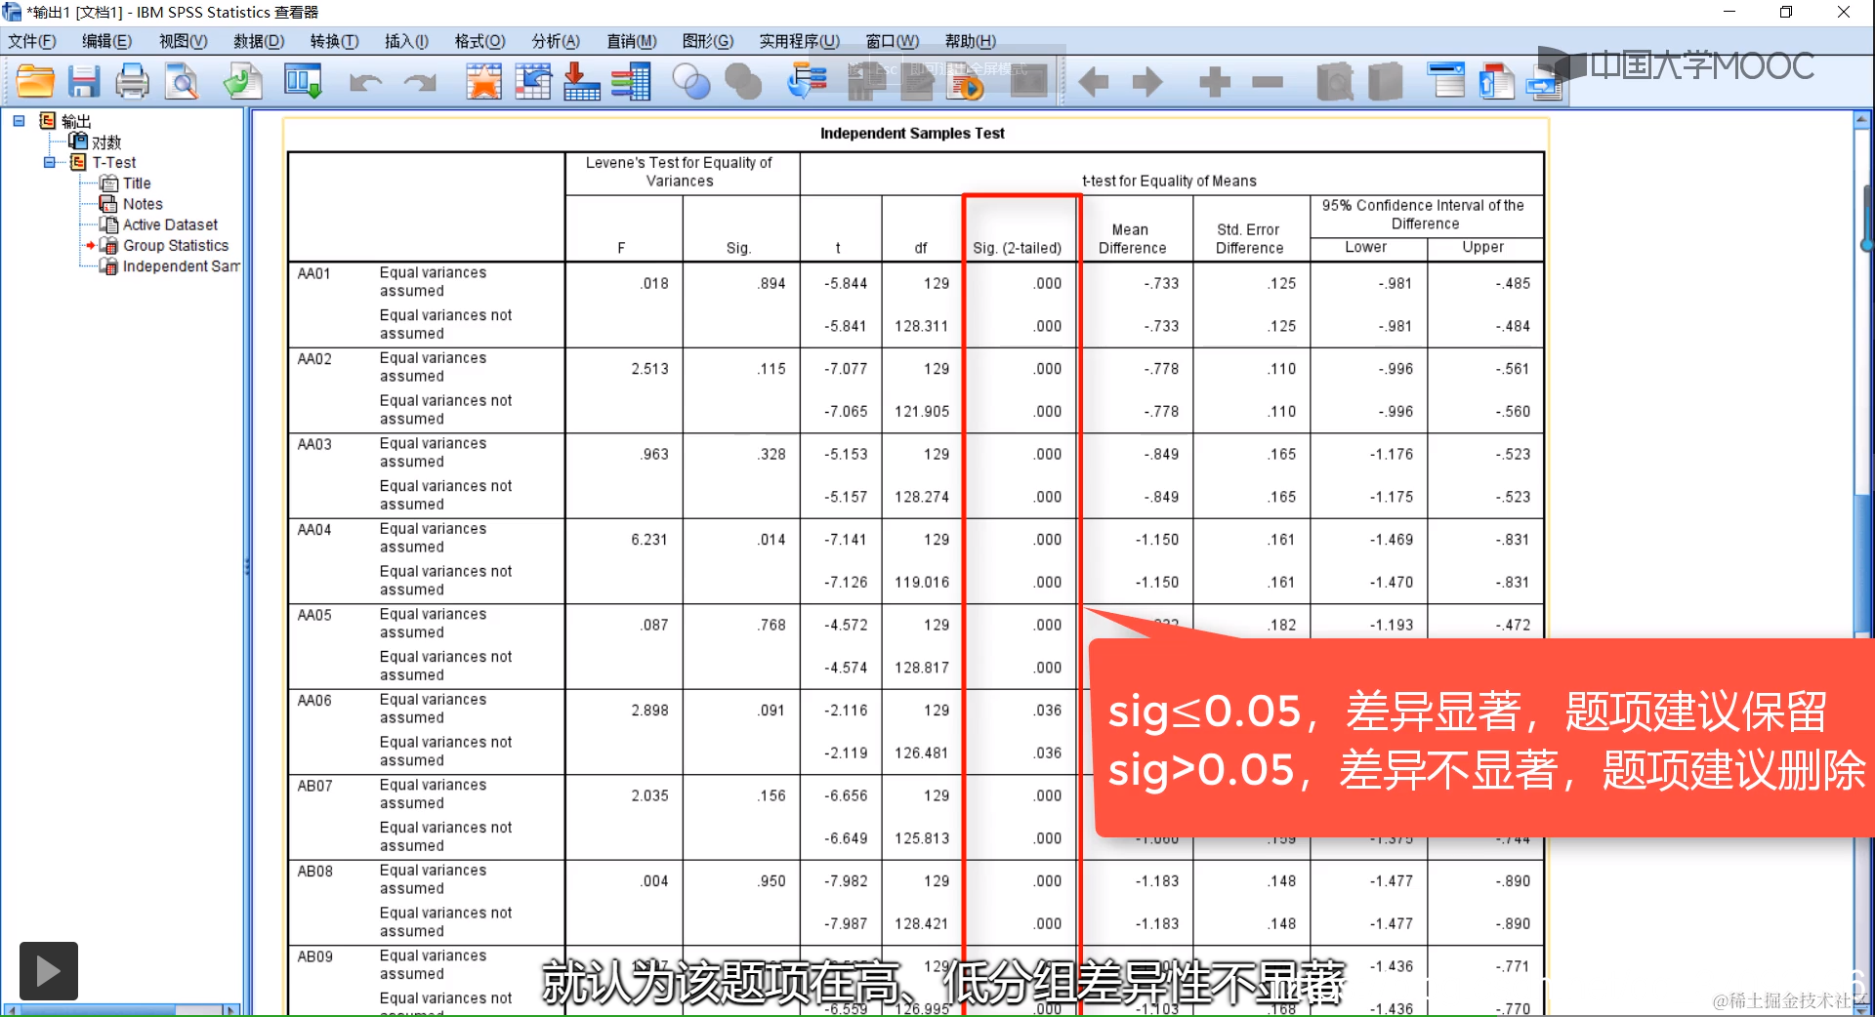Click the Promote left arrow icon
Viewport: 1875px width, 1017px height.
(1094, 82)
